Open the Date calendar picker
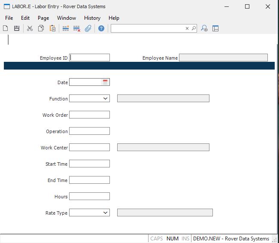 [x=105, y=82]
